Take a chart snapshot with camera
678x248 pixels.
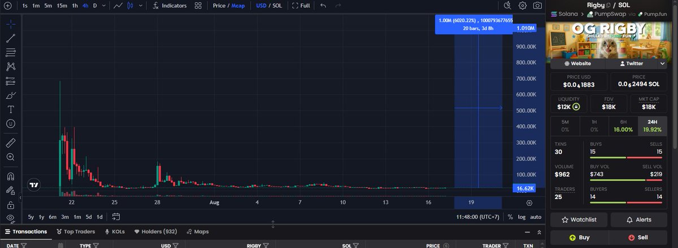[x=537, y=6]
